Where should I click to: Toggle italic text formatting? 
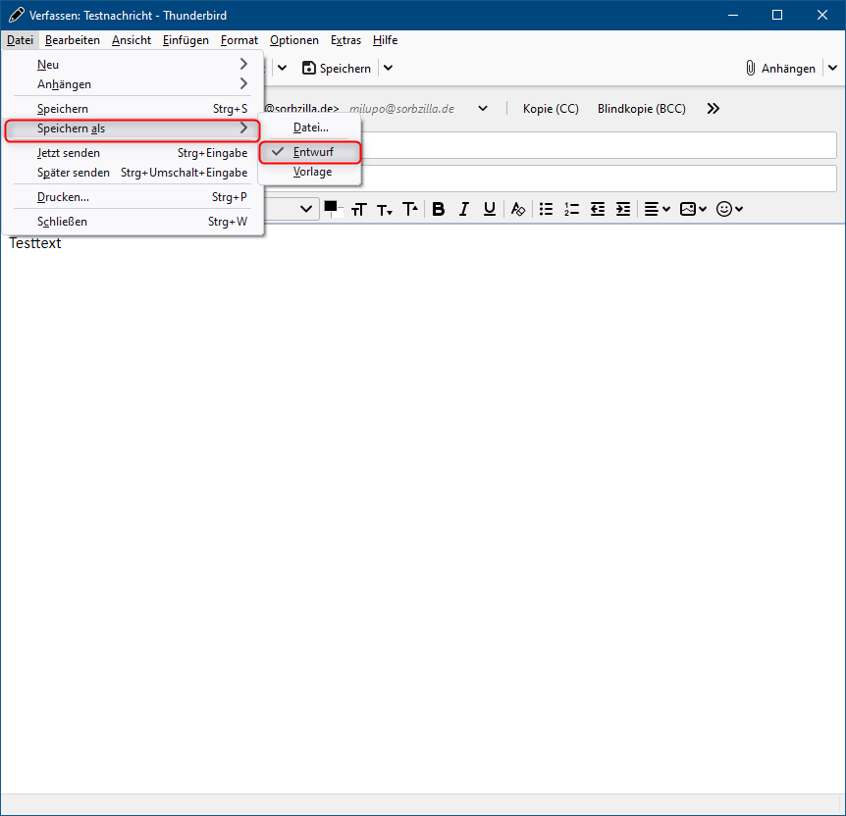(x=463, y=209)
